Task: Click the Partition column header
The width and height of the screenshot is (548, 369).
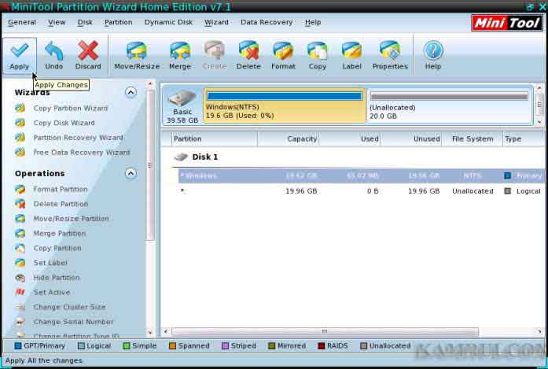Action: 214,138
